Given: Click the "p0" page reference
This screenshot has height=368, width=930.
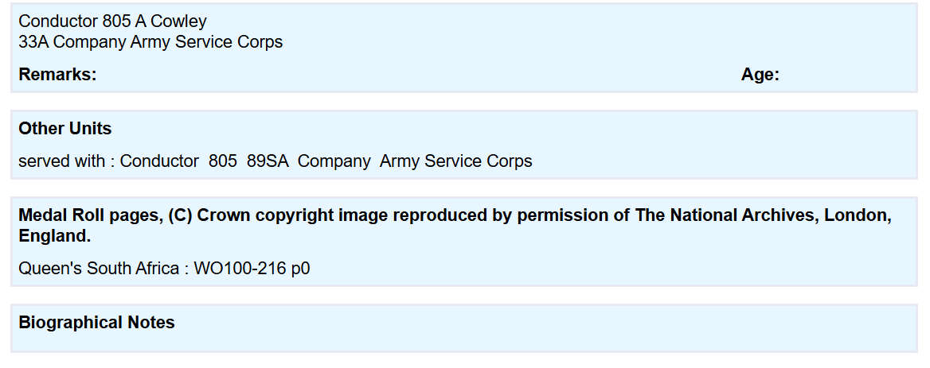Looking at the screenshot, I should [300, 269].
